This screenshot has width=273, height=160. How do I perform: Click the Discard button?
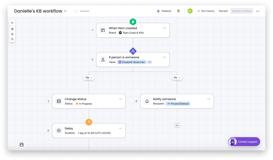[x=223, y=11]
